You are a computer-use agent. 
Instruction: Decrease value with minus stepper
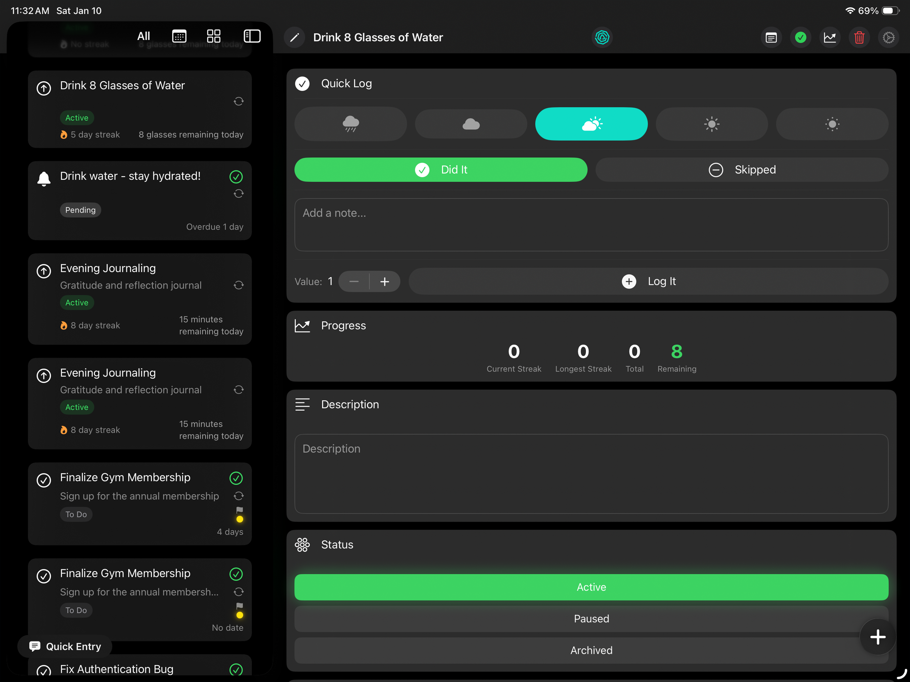point(354,282)
